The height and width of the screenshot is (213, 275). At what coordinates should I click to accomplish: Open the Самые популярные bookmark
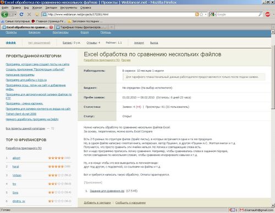pyautogui.click(x=15, y=21)
